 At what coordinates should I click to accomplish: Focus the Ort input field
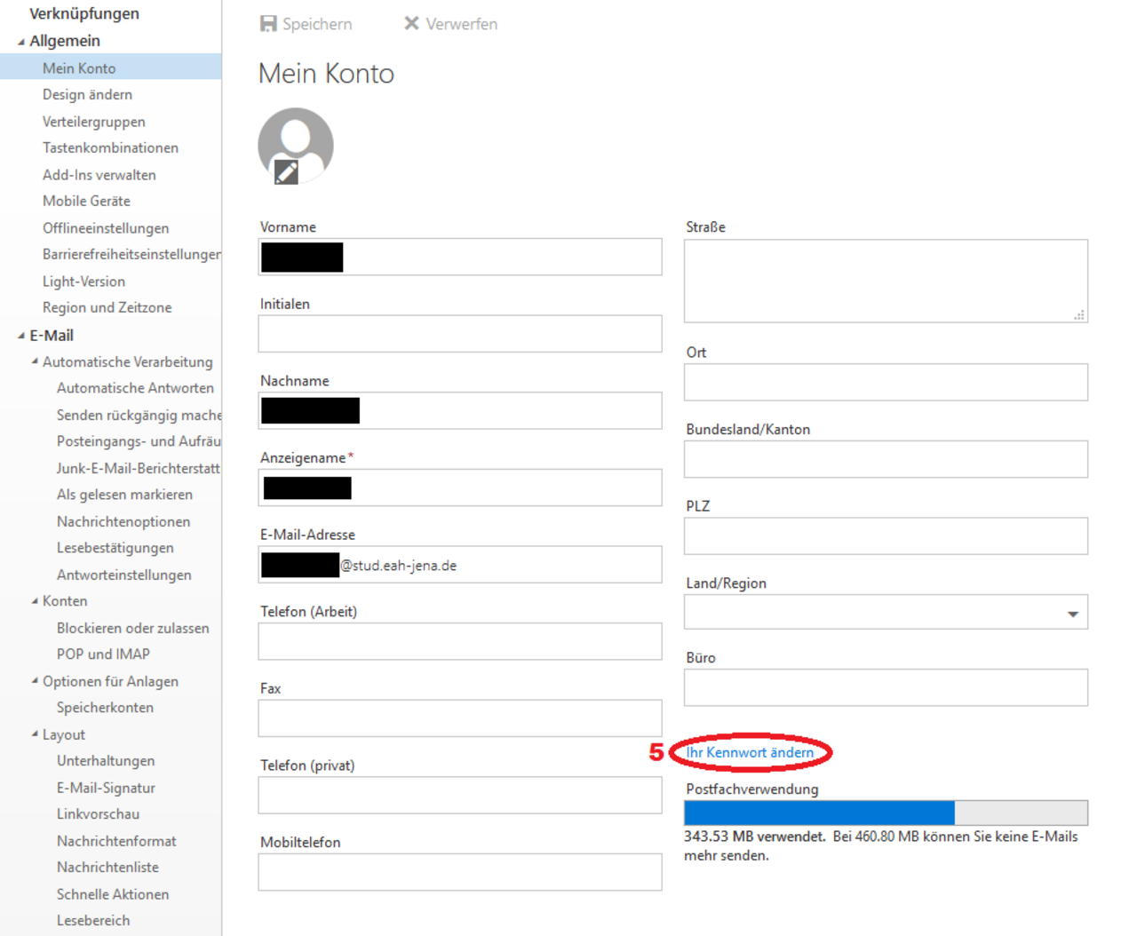pos(886,382)
